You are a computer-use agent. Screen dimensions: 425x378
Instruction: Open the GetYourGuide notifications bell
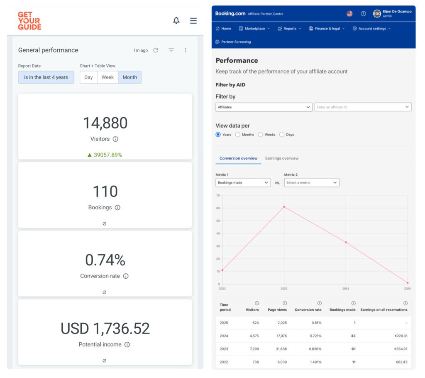(176, 20)
